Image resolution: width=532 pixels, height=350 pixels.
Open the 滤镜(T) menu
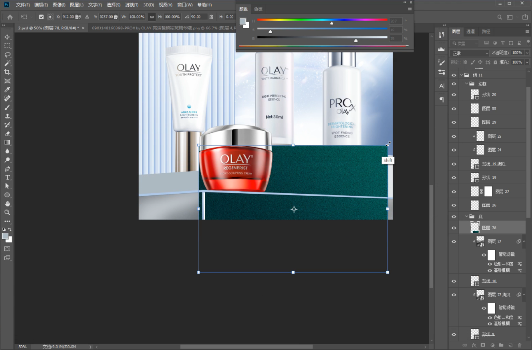[x=131, y=5]
